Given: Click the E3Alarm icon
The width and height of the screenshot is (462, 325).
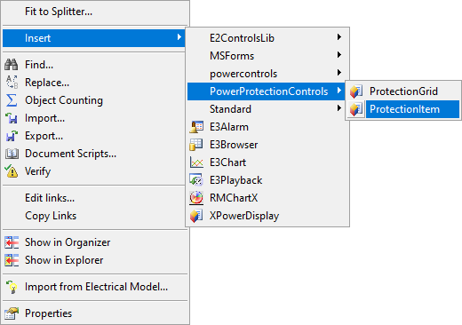Looking at the screenshot, I should 196,127.
